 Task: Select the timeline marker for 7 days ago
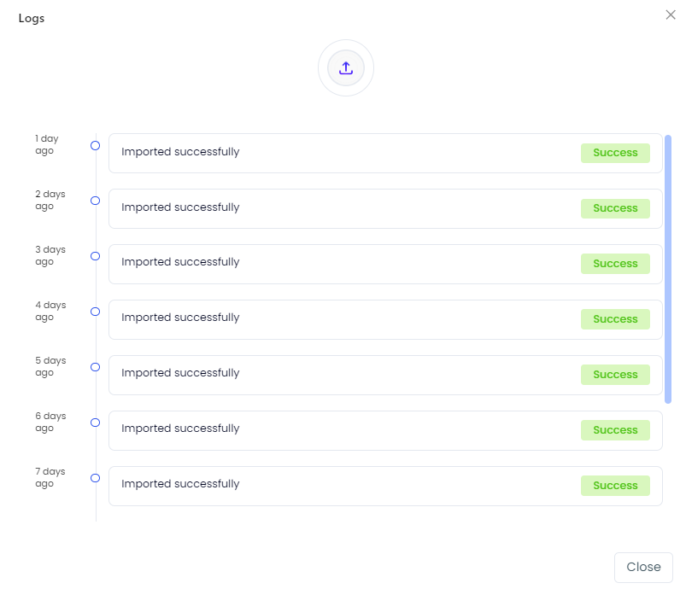tap(95, 478)
